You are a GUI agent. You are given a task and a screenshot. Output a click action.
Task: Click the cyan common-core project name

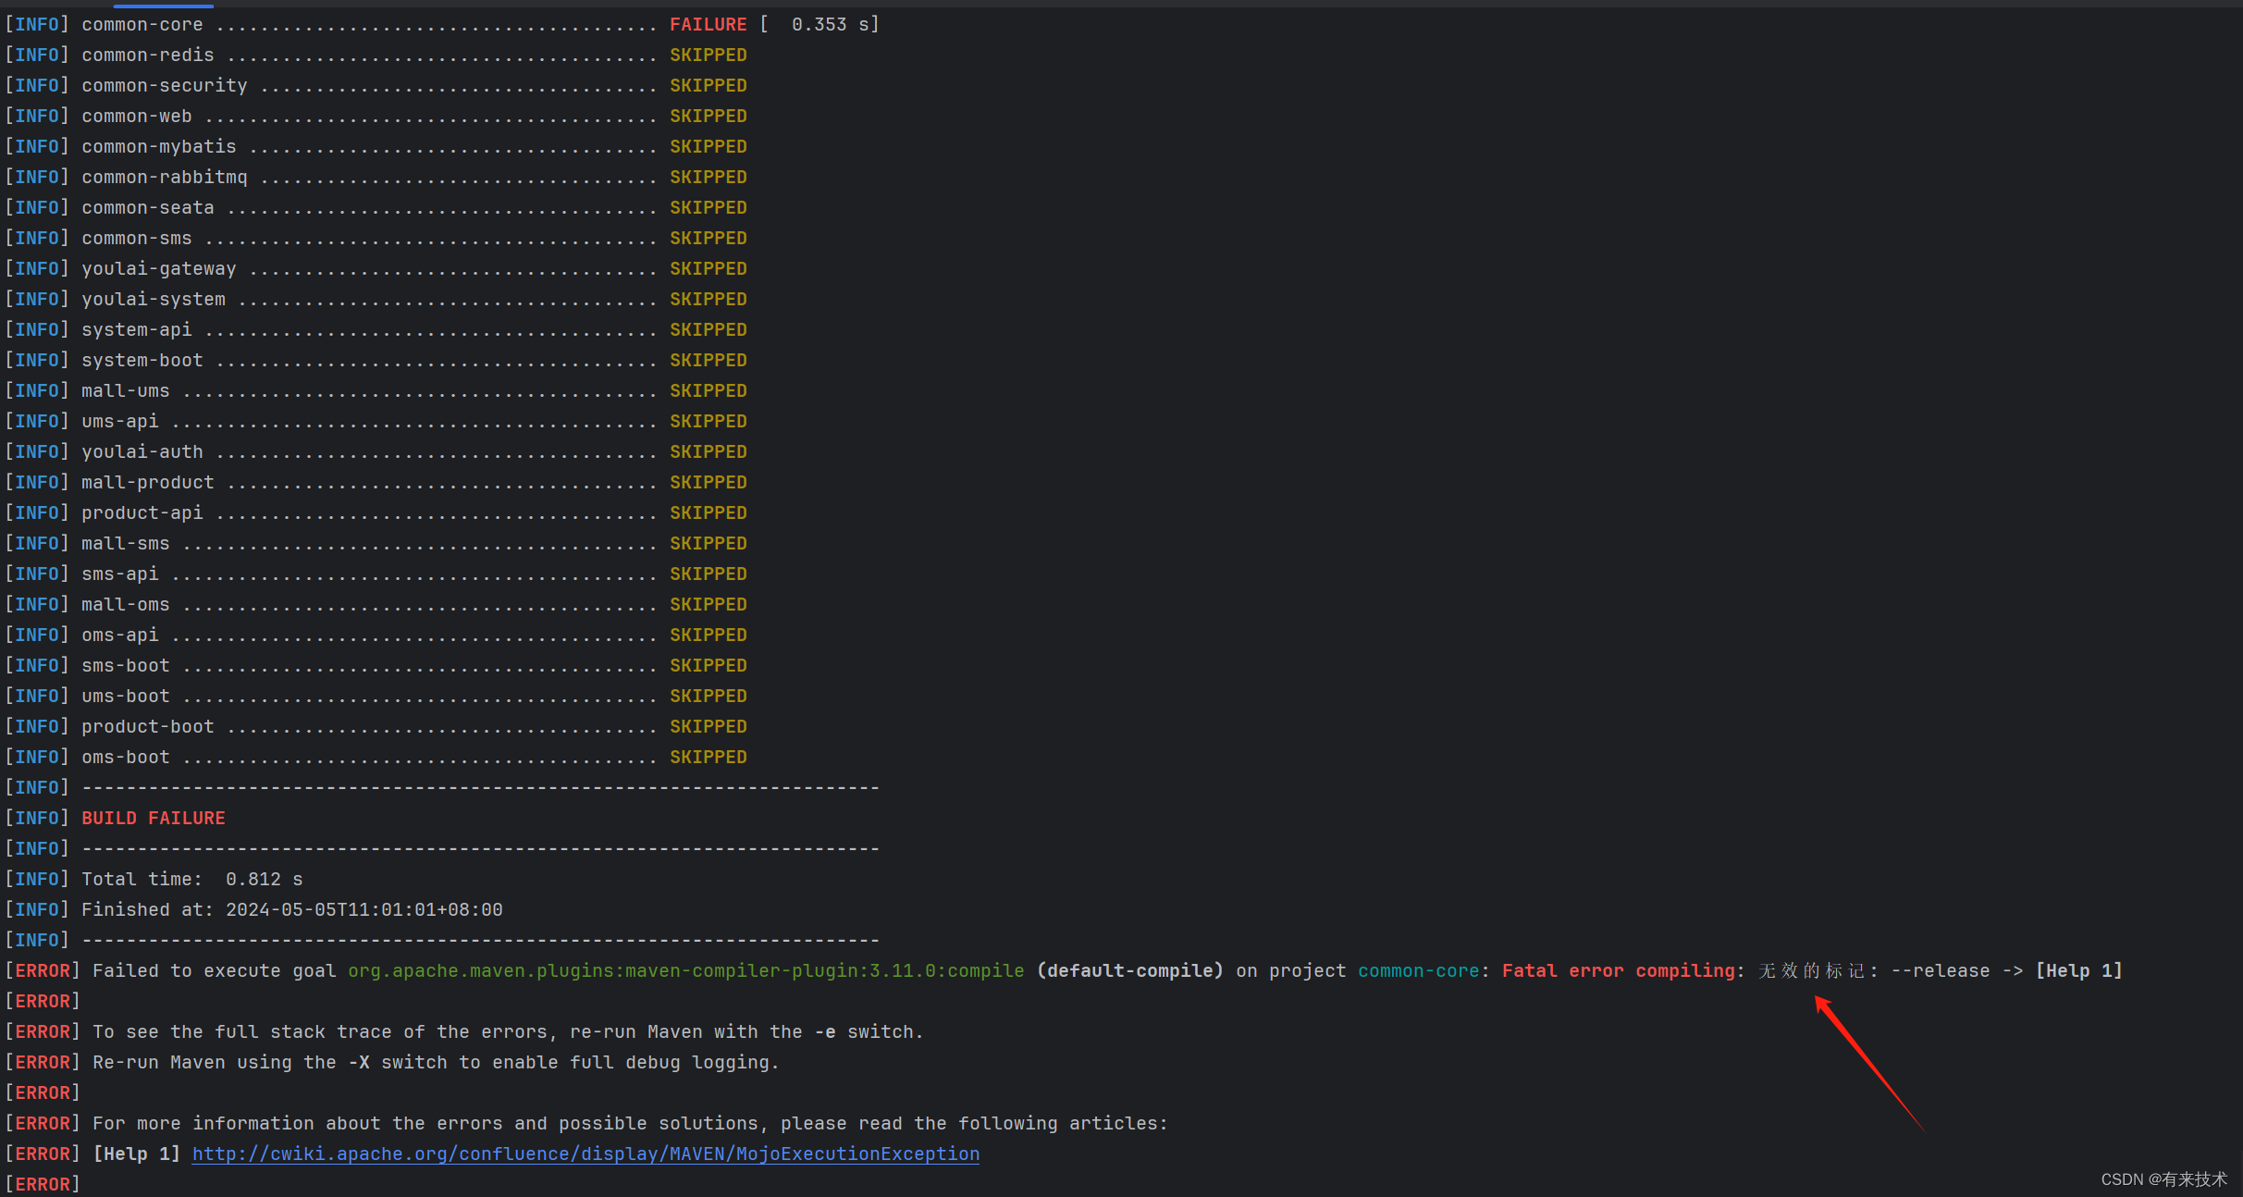coord(1418,970)
